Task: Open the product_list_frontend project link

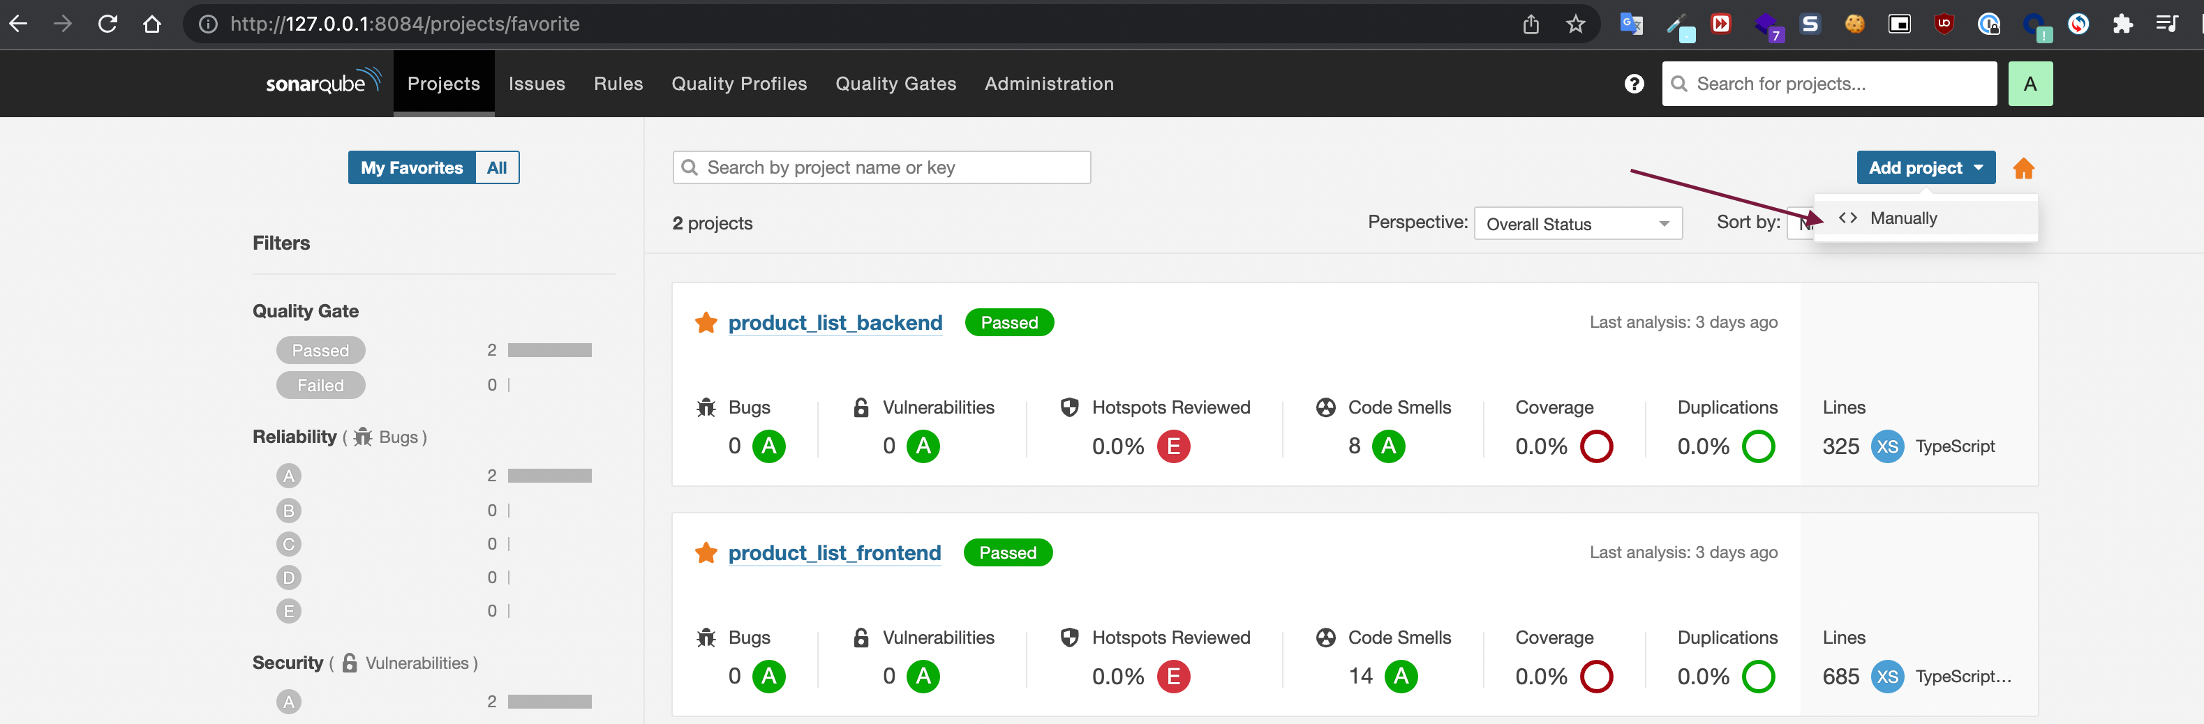Action: (x=834, y=552)
